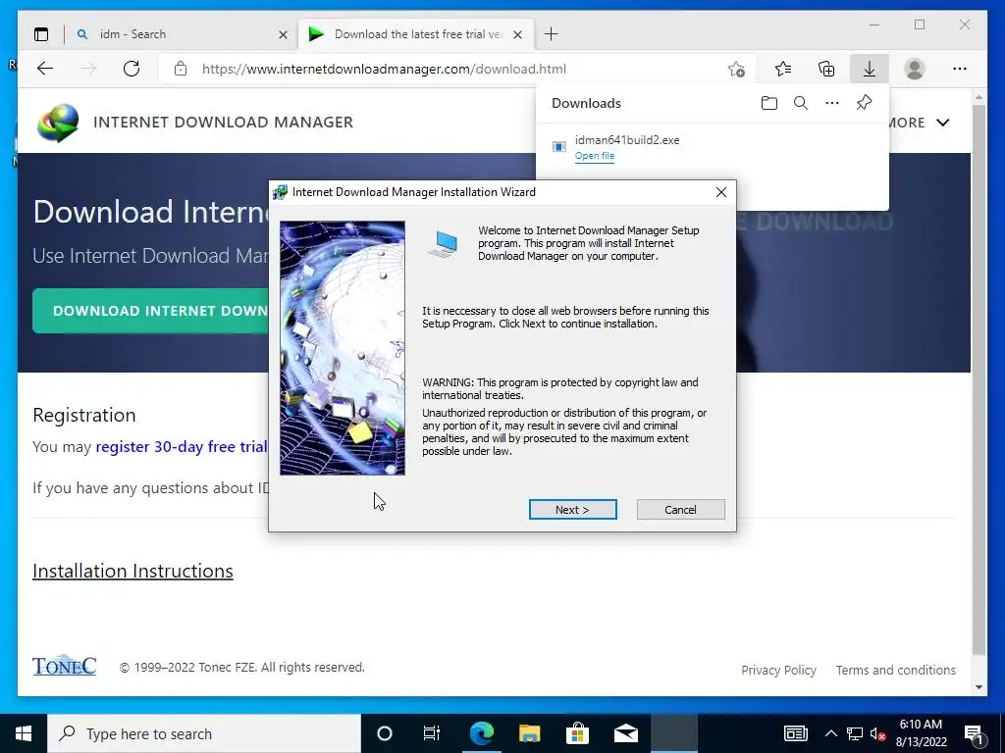The width and height of the screenshot is (1005, 753).
Task: Click the Registration heading
Action: (x=84, y=415)
